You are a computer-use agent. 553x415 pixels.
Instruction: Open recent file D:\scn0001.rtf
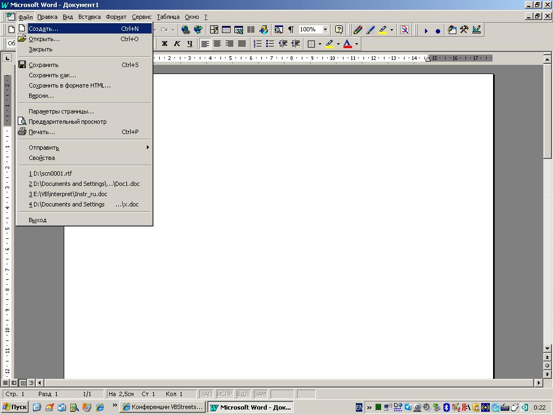point(84,173)
